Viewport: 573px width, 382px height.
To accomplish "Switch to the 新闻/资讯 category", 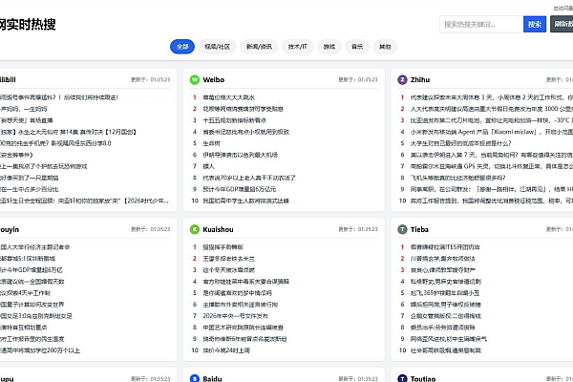I will (x=259, y=47).
